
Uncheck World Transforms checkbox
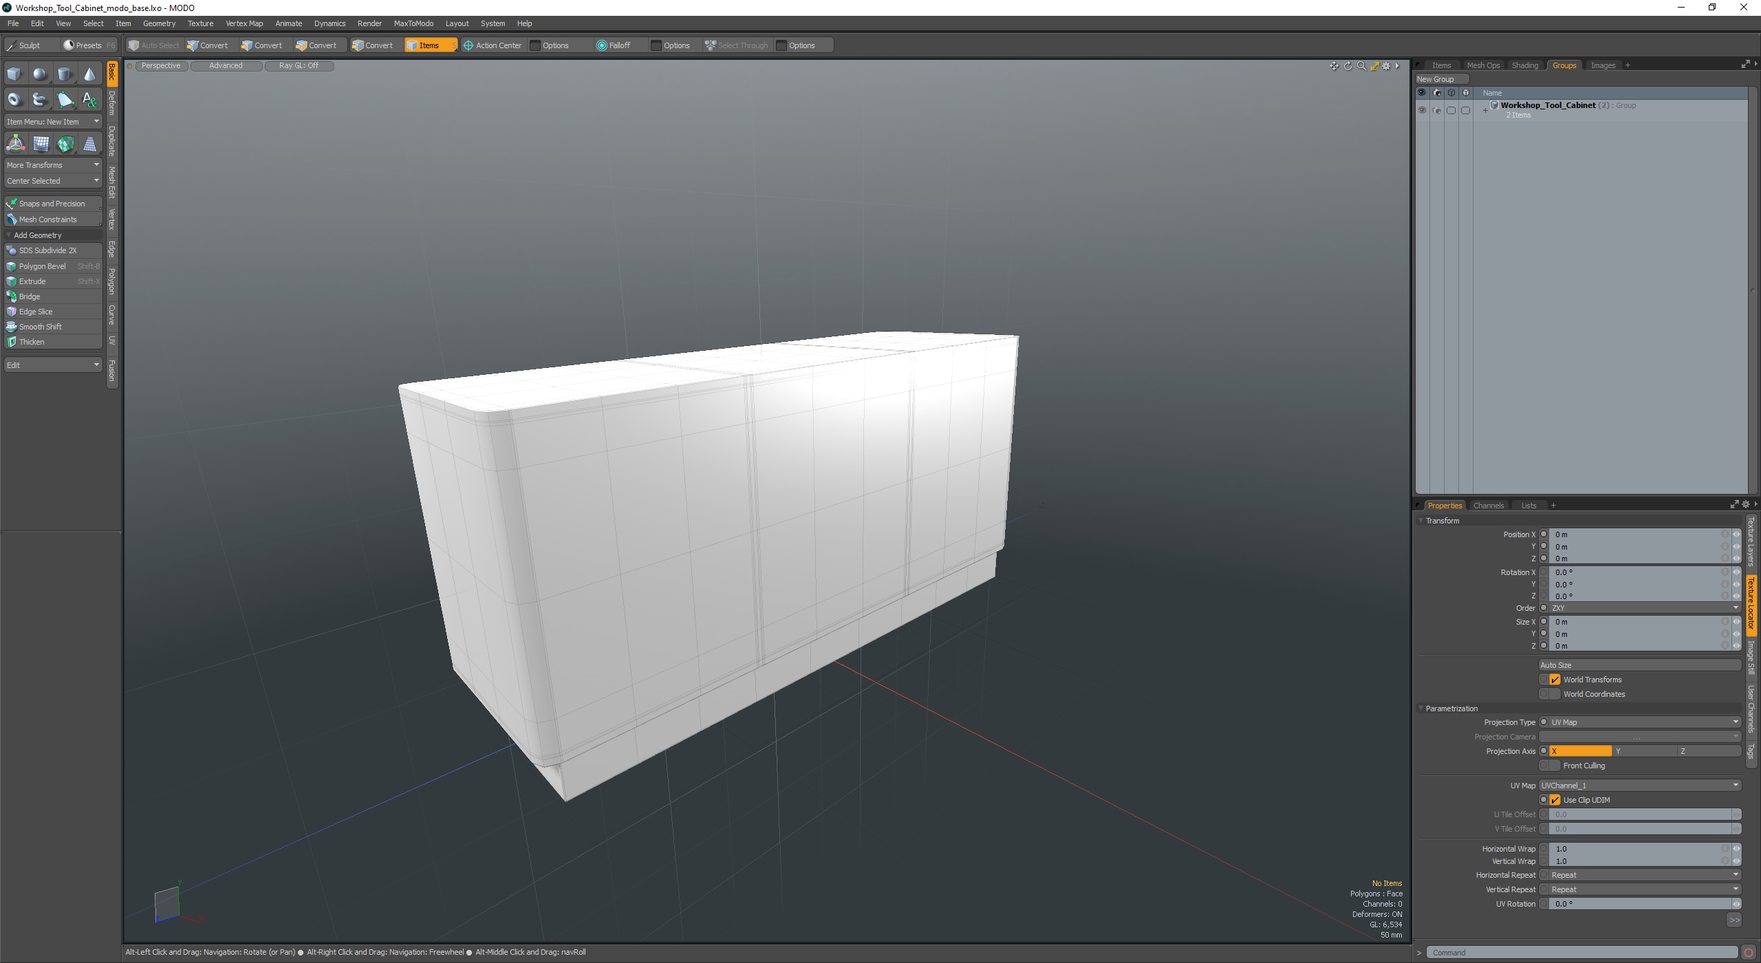(x=1555, y=680)
